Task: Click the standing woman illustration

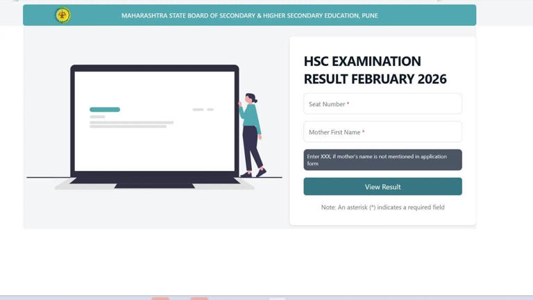Action: [x=252, y=135]
